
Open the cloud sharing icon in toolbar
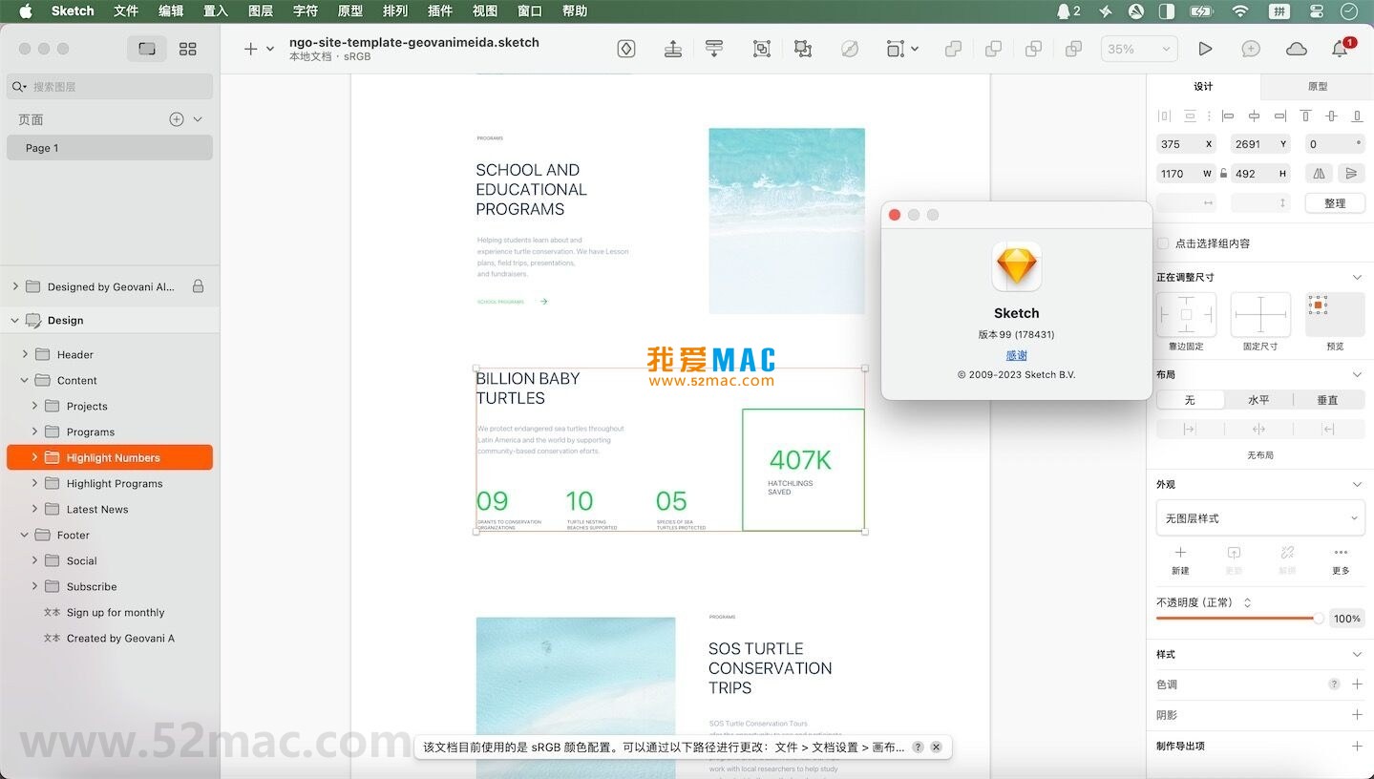[x=1297, y=49]
